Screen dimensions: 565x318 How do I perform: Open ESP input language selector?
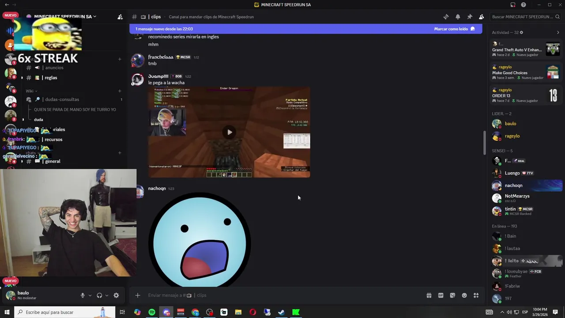525,312
